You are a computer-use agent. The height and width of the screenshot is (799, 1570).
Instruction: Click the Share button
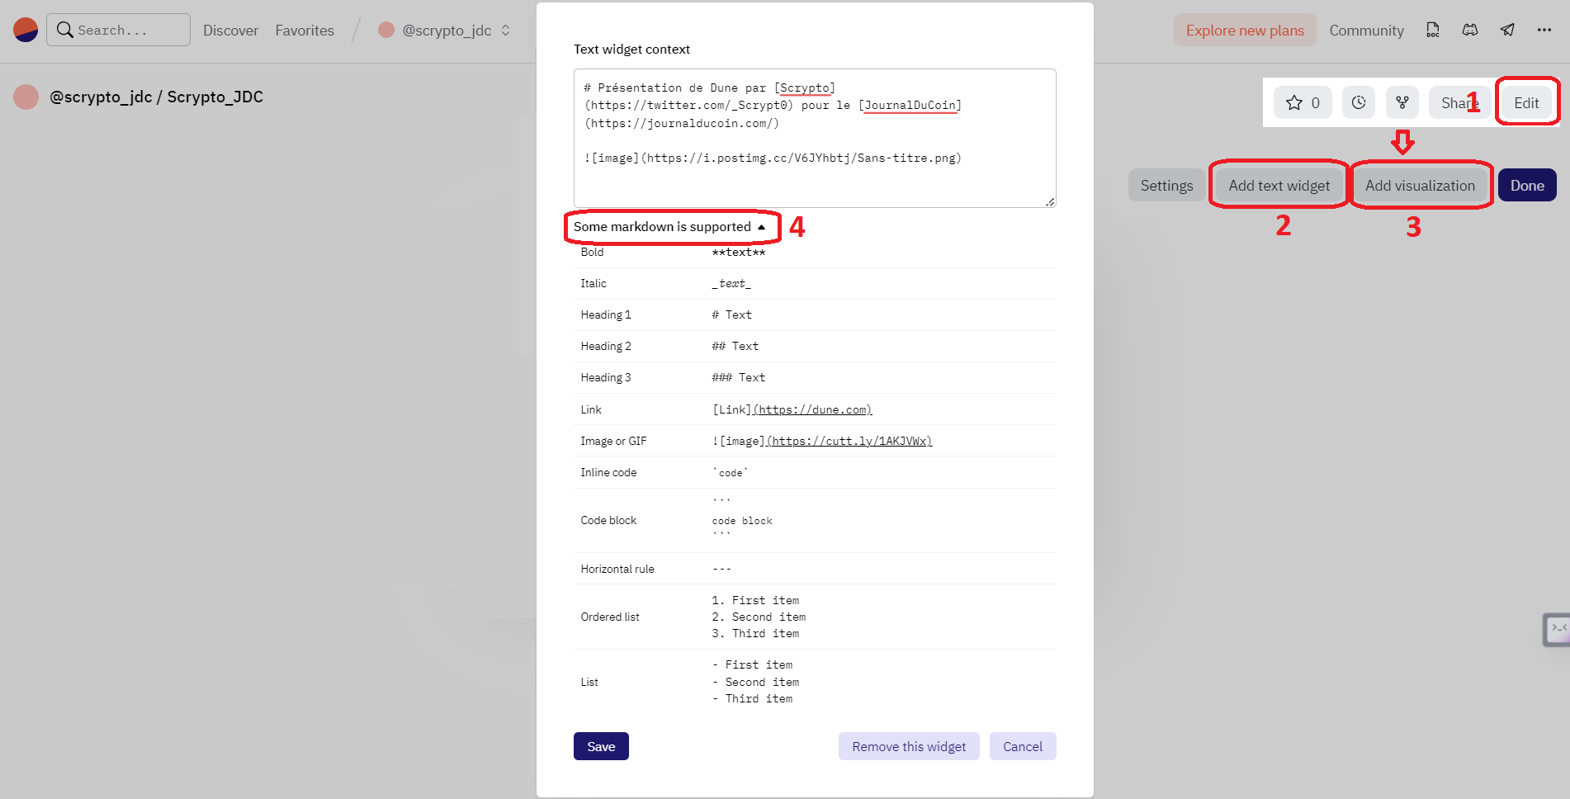click(x=1459, y=102)
